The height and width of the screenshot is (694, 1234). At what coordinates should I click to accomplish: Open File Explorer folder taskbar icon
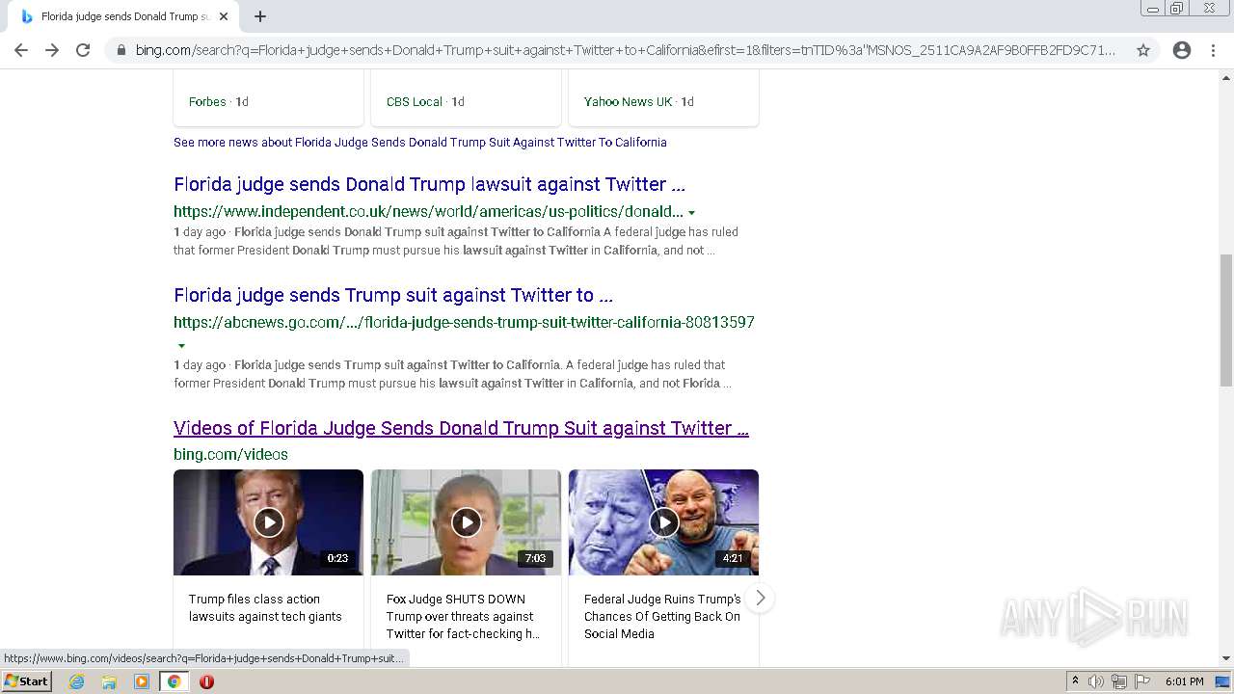pyautogui.click(x=109, y=681)
